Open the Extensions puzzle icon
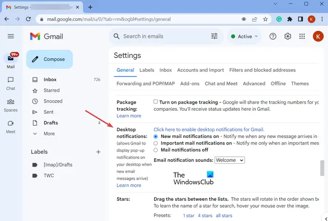This screenshot has height=221, width=328. 290,19
